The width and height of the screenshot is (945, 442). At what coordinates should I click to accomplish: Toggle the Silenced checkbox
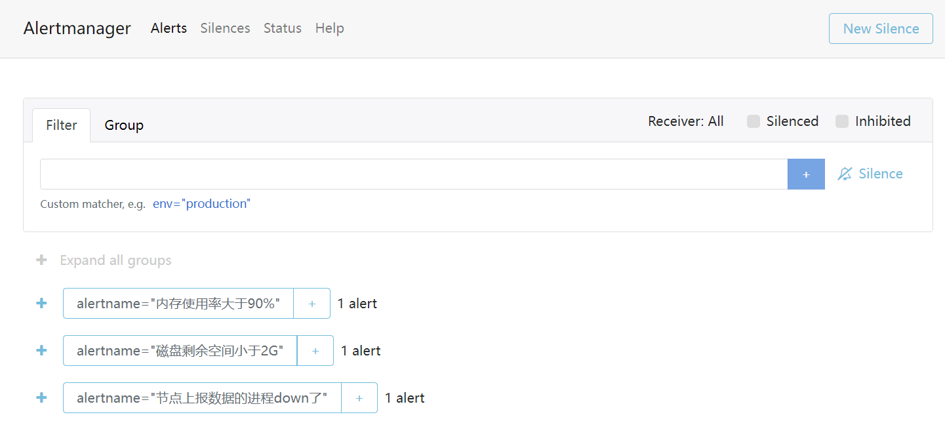coord(754,121)
